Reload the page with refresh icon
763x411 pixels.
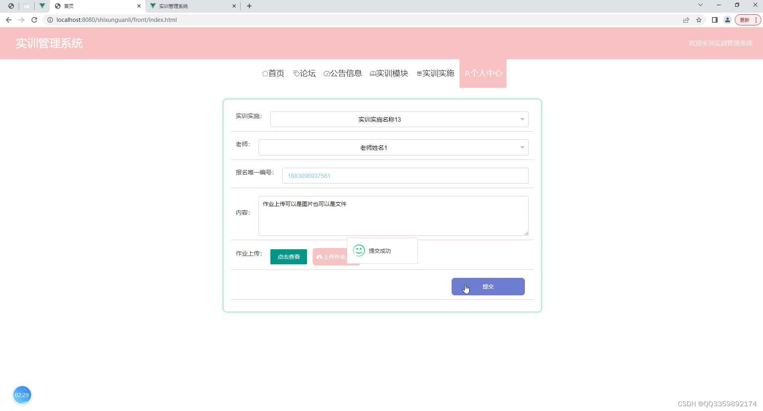point(34,20)
